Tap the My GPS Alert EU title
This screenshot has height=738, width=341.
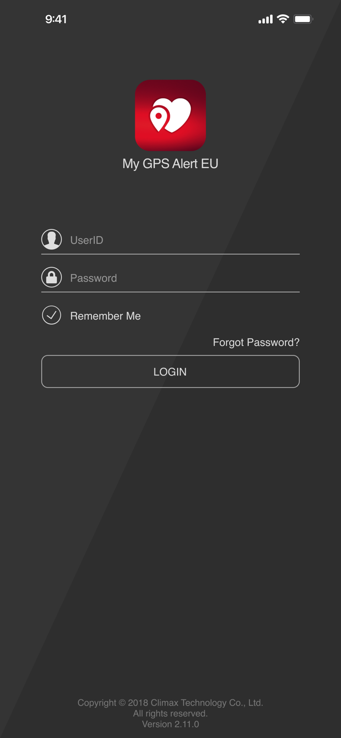(170, 164)
